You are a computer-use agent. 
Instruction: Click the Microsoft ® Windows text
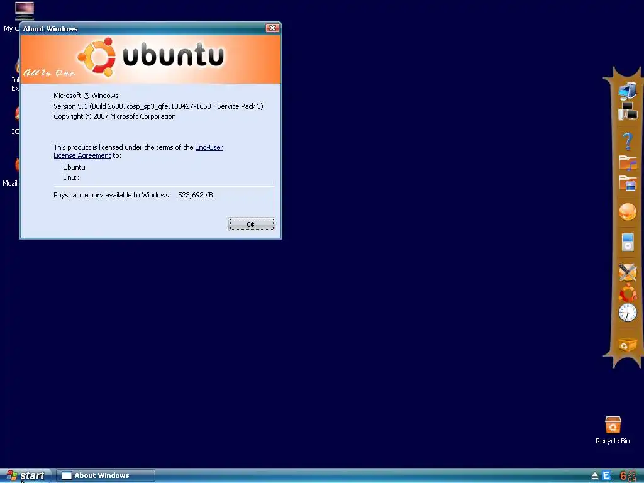click(x=86, y=96)
